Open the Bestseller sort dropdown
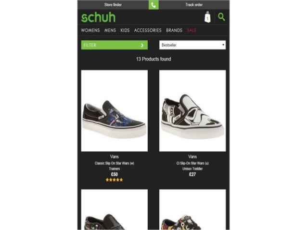The height and width of the screenshot is (230, 307). pos(192,45)
